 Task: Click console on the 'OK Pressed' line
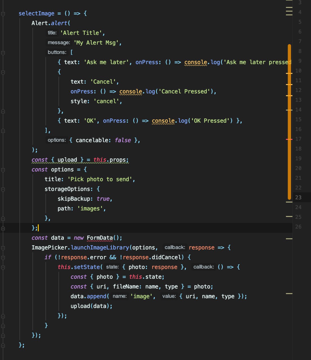[163, 121]
